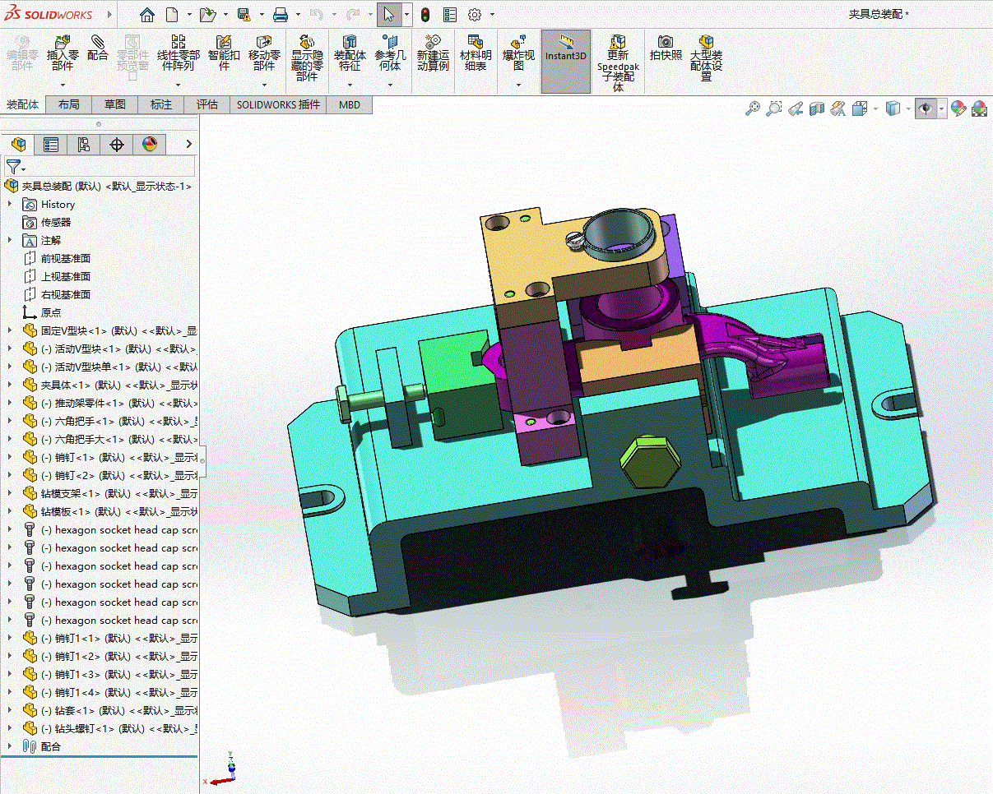Screen dimensions: 993x794
Task: Click Section View icon in view toolbar
Action: point(816,108)
